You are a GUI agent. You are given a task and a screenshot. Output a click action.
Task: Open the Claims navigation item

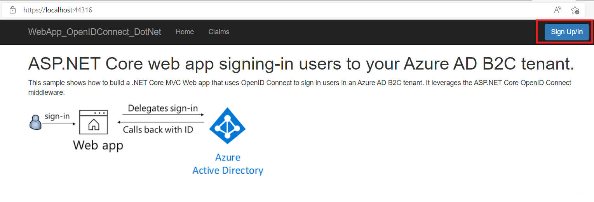[219, 32]
